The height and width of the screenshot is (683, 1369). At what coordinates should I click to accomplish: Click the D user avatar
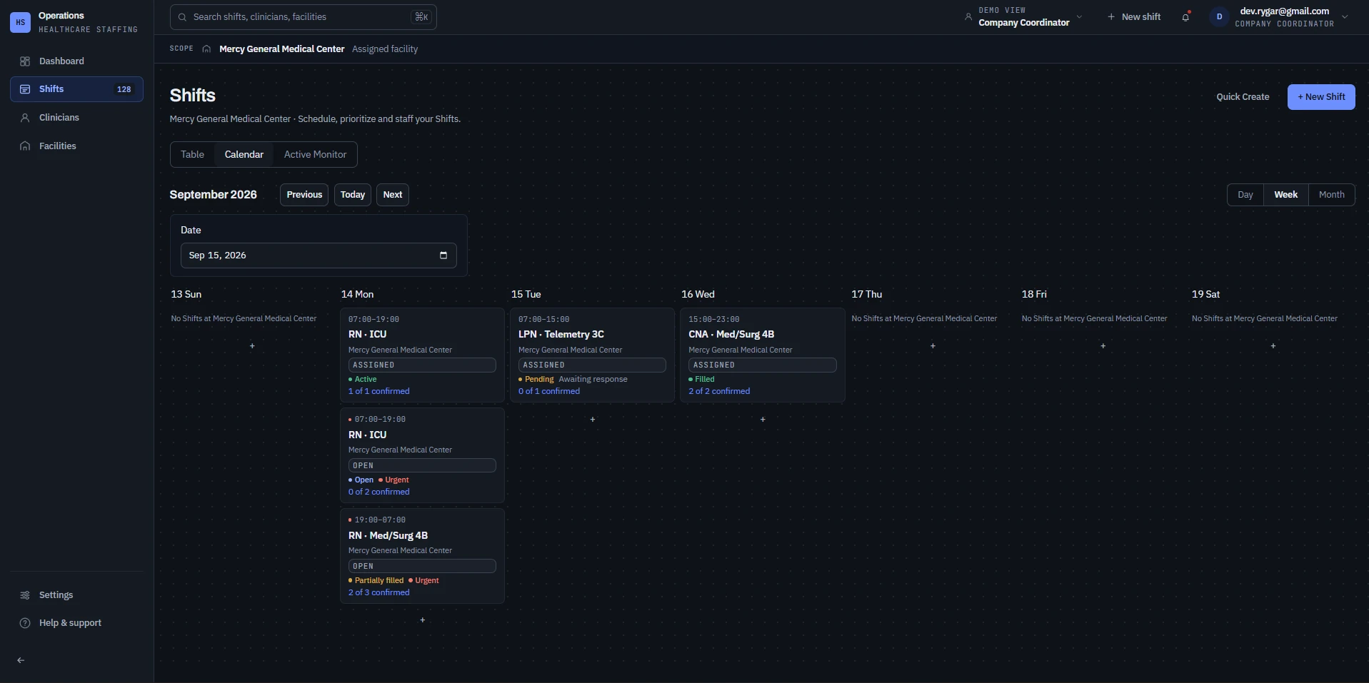(1219, 17)
